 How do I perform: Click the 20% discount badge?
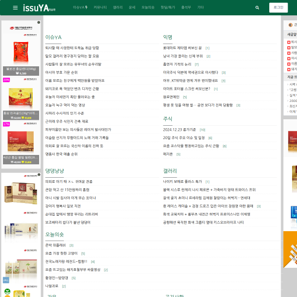[x=6, y=80]
